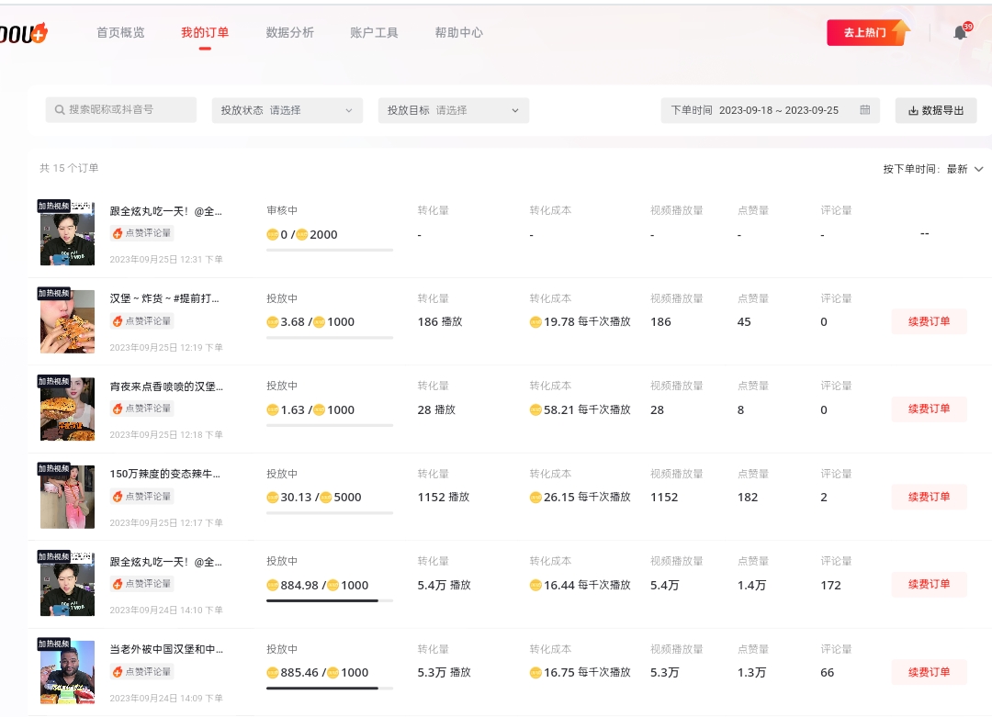The image size is (992, 717).
Task: Open the 汉堡~炸货 video thumbnail
Action: [x=67, y=321]
